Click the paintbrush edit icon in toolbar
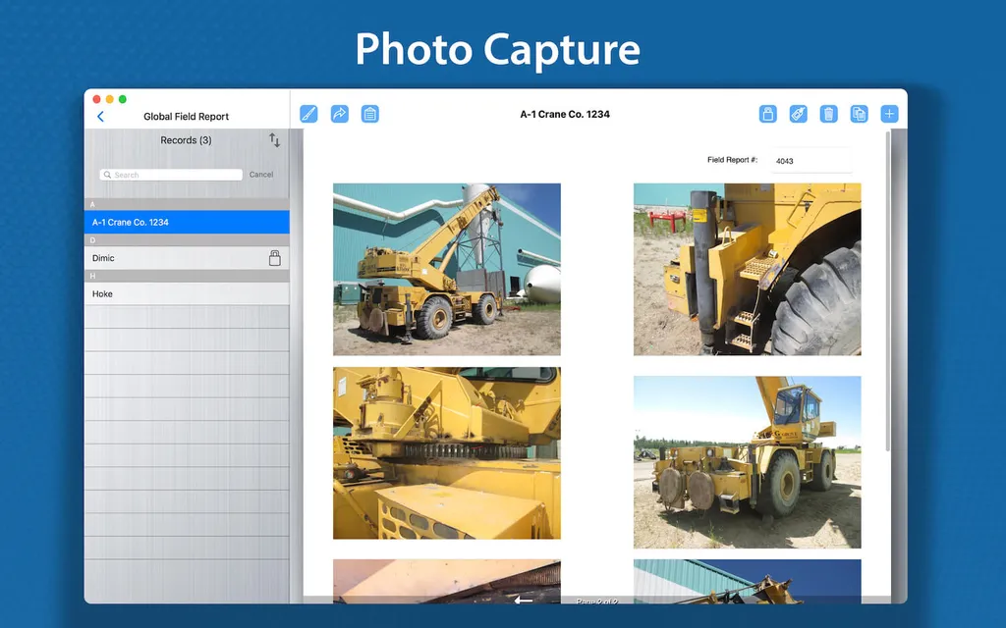Screen dimensions: 1006x628 (308, 114)
